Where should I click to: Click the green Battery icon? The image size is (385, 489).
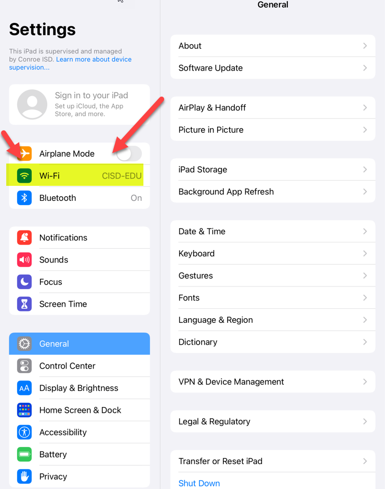coord(24,454)
